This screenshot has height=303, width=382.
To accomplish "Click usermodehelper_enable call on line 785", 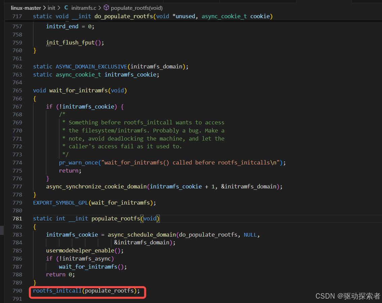I will [80, 250].
